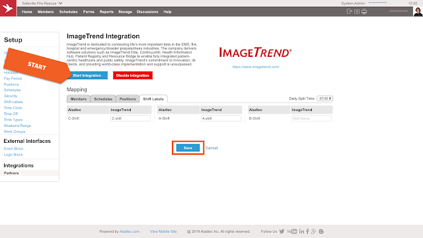The image size is (423, 238).
Task: Click the logout icon in top bar
Action: pyautogui.click(x=350, y=11)
